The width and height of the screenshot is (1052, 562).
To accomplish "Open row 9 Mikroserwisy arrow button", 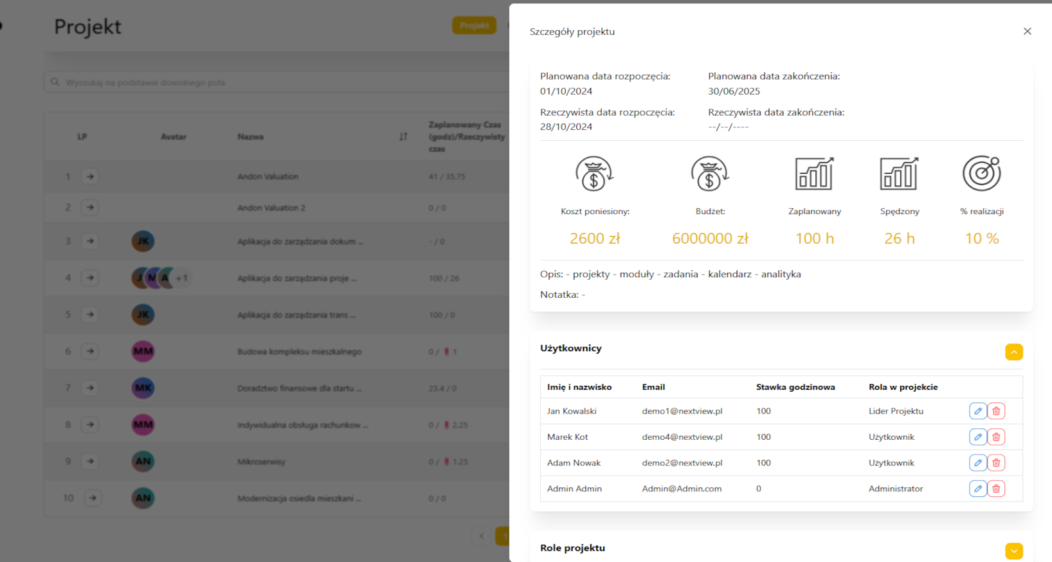I will pyautogui.click(x=90, y=461).
